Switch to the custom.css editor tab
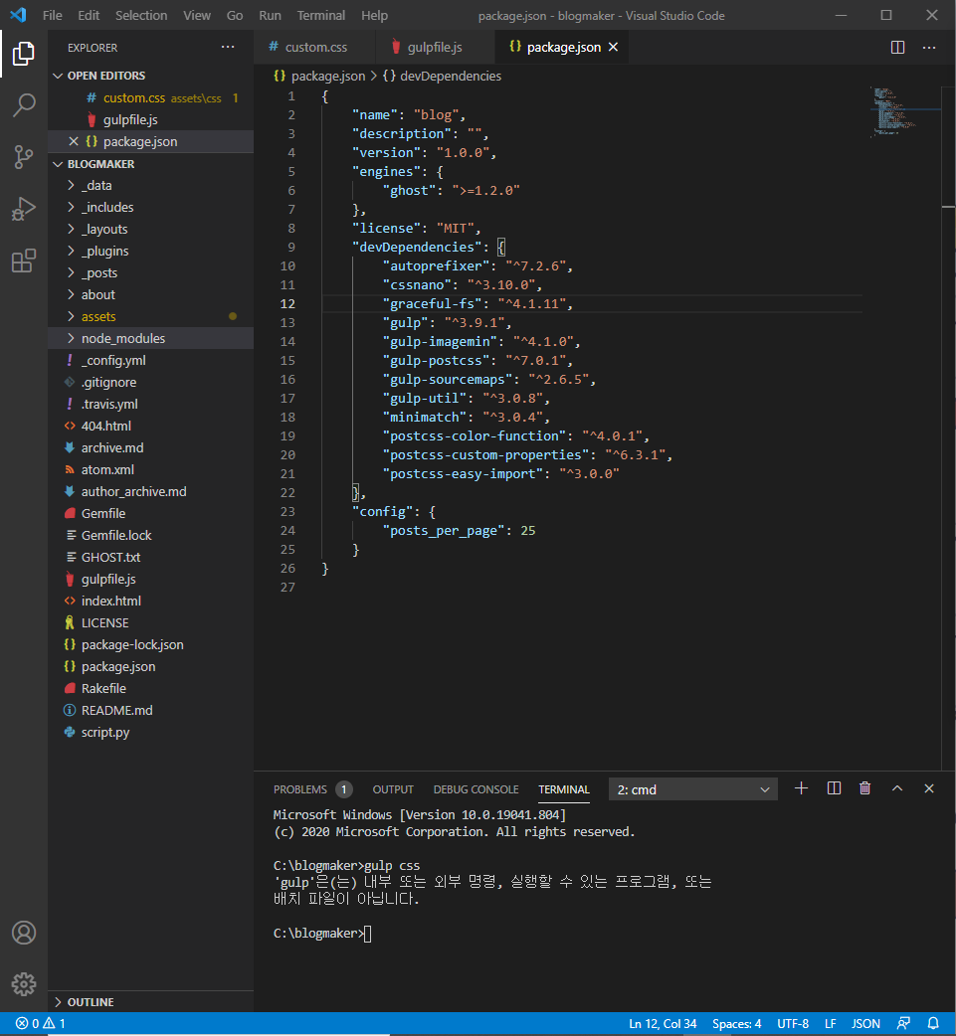This screenshot has height=1036, width=956. (x=314, y=47)
